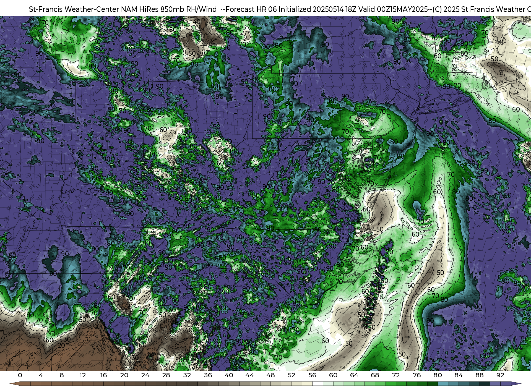531x387 pixels.
Task: Click the dark brown swatch at value 24
Action: click(150, 384)
